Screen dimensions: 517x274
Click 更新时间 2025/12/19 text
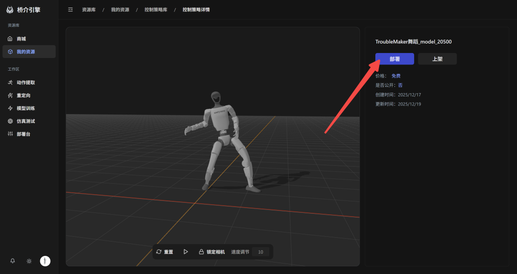pos(398,104)
